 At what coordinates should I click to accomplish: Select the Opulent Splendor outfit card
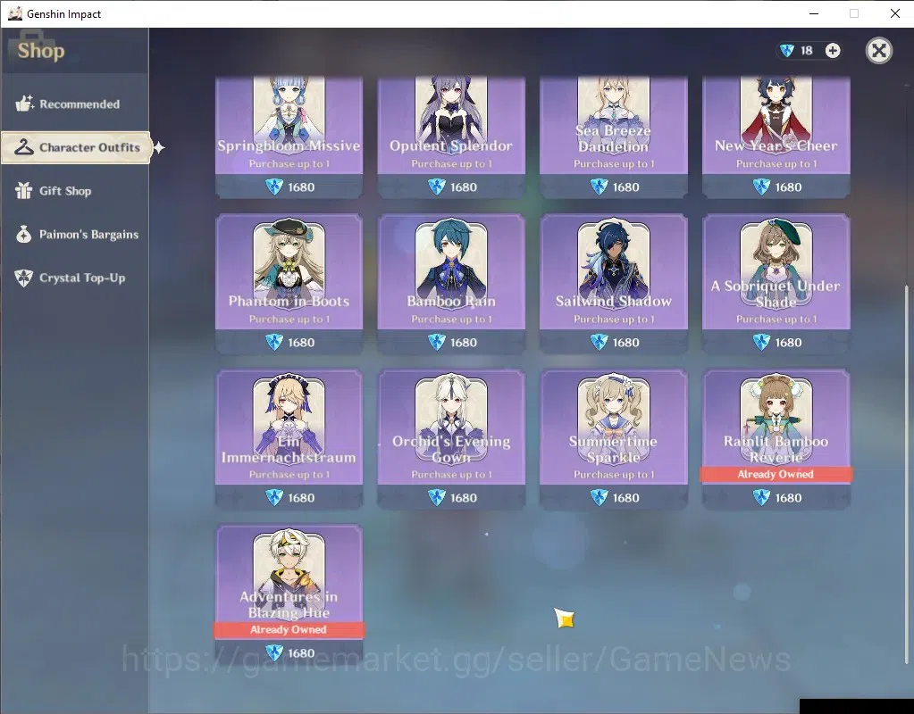(x=451, y=137)
